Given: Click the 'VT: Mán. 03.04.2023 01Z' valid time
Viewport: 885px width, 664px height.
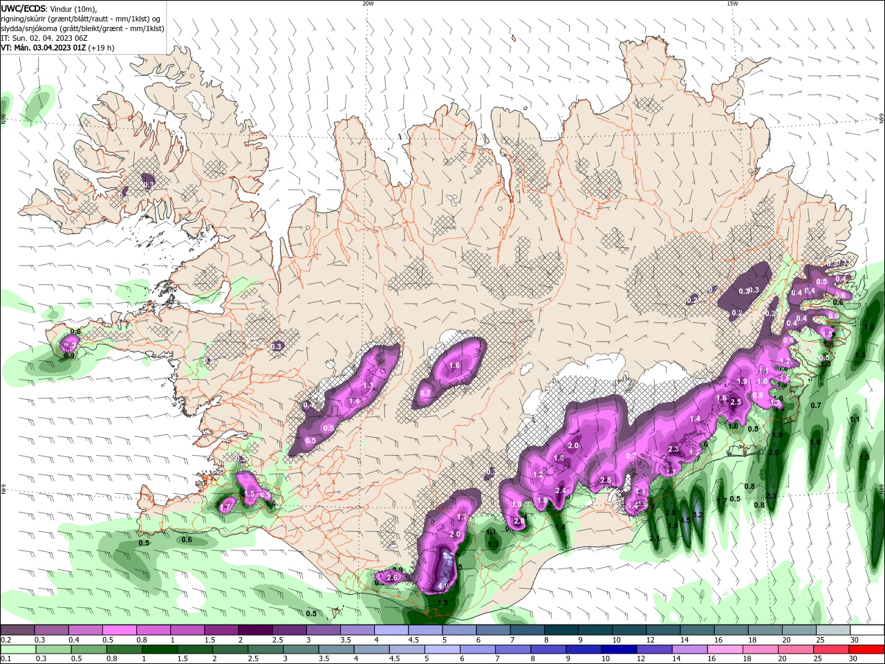Looking at the screenshot, I should [43, 48].
